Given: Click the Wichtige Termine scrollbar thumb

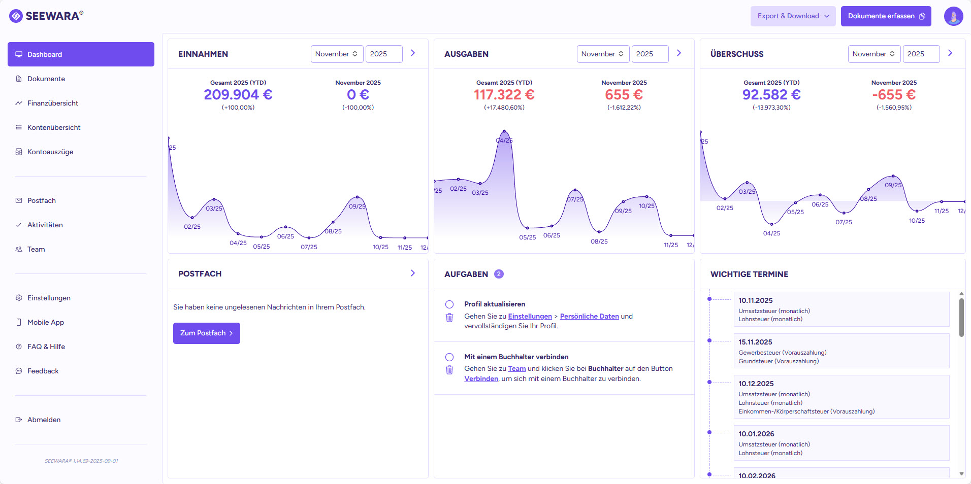Looking at the screenshot, I should (x=961, y=318).
